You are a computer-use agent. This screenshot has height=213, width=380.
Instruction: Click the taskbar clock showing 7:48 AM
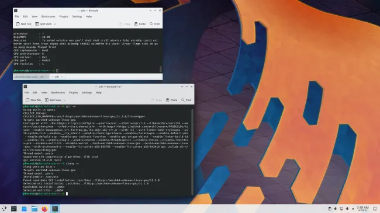tap(362, 209)
